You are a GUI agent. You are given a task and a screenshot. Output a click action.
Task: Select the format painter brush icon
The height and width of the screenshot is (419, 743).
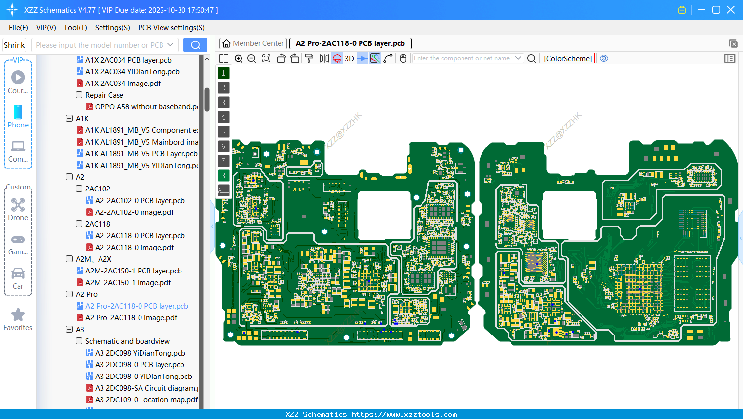(309, 59)
